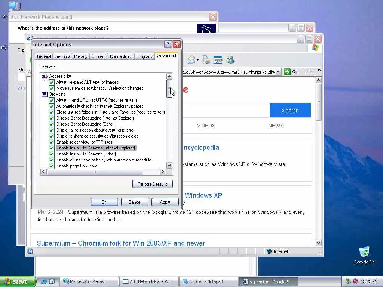This screenshot has width=383, height=287.
Task: Click the Help question mark in Internet Options
Action: tap(168, 44)
